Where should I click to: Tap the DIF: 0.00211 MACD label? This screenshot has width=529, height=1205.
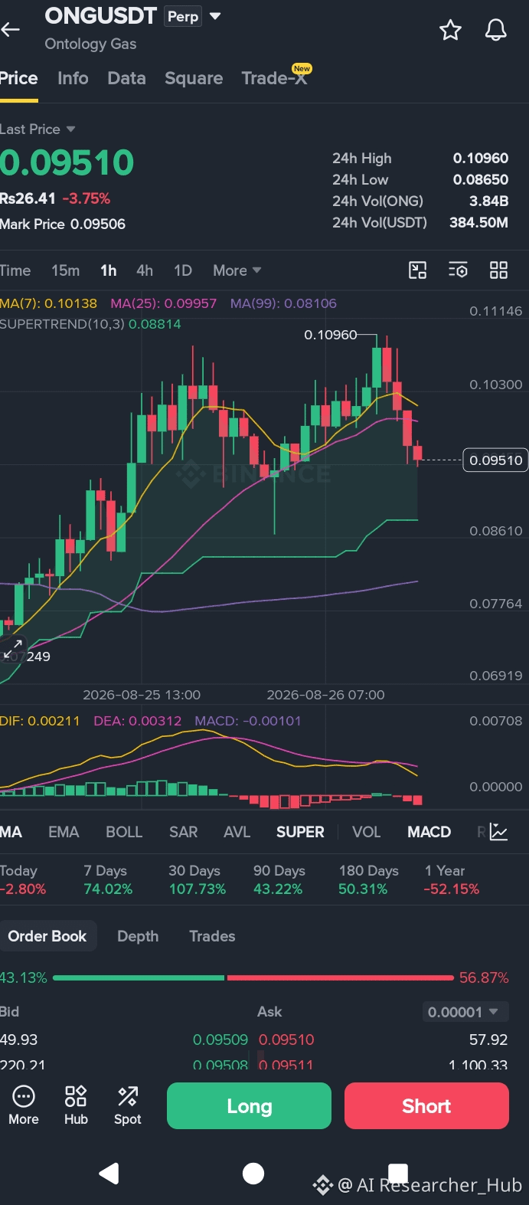[x=40, y=721]
